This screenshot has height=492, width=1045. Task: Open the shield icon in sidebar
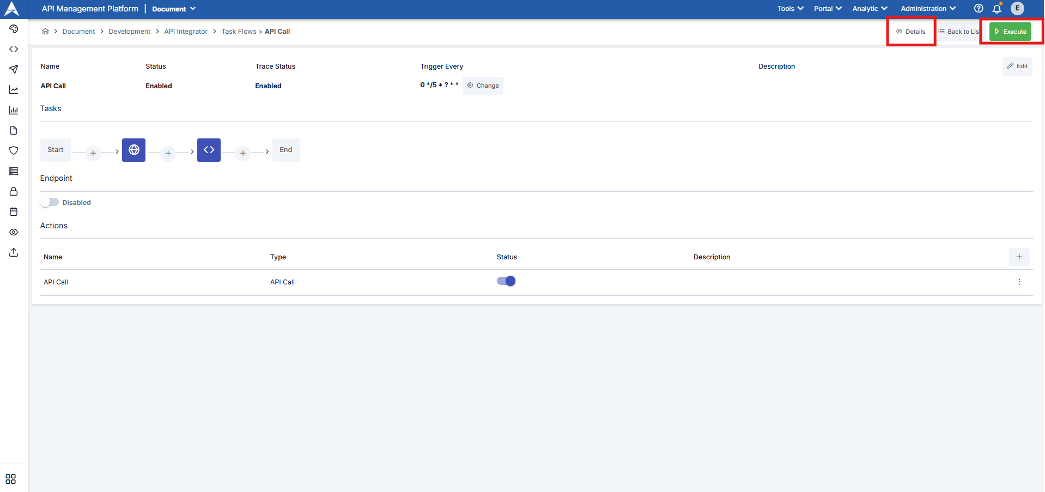tap(14, 150)
